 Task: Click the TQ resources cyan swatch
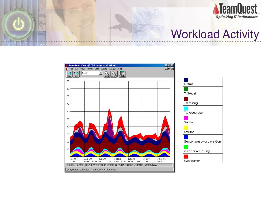coord(186,109)
